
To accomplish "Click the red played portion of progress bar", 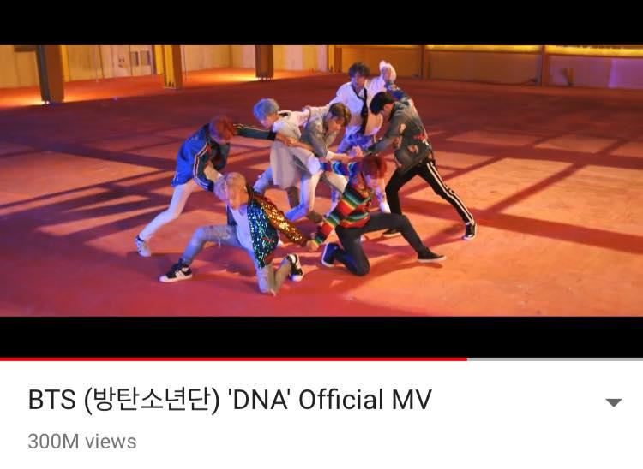I will pyautogui.click(x=233, y=359).
